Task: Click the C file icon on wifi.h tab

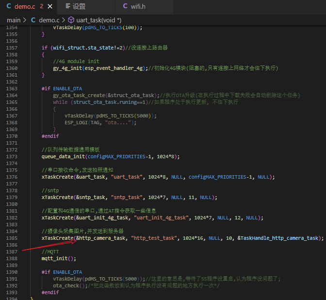Action: pos(125,6)
